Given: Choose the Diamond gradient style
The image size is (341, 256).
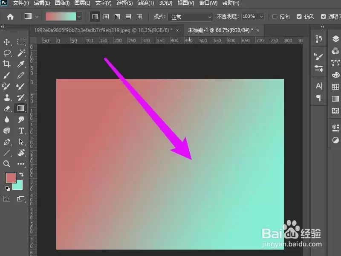Looking at the screenshot, I should [x=139, y=17].
